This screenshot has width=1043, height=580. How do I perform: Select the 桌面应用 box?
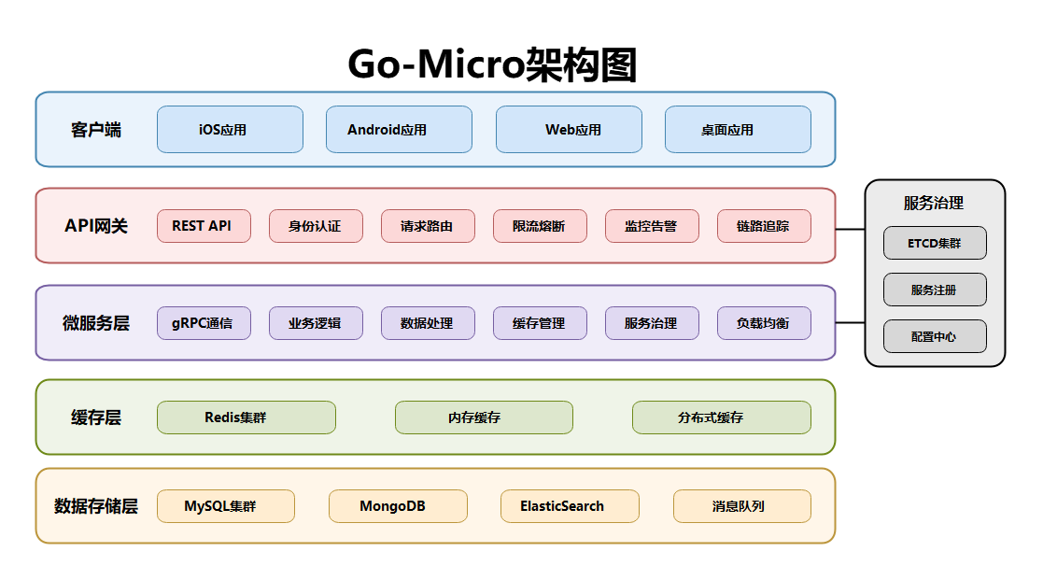(738, 129)
